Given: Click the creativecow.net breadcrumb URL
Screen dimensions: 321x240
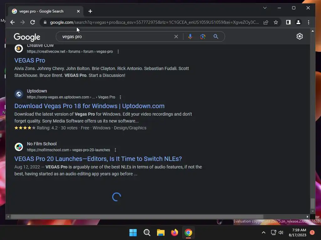Looking at the screenshot, I should [70, 52].
